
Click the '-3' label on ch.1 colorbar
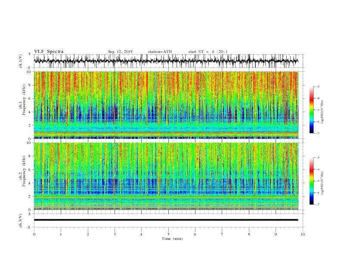point(318,86)
